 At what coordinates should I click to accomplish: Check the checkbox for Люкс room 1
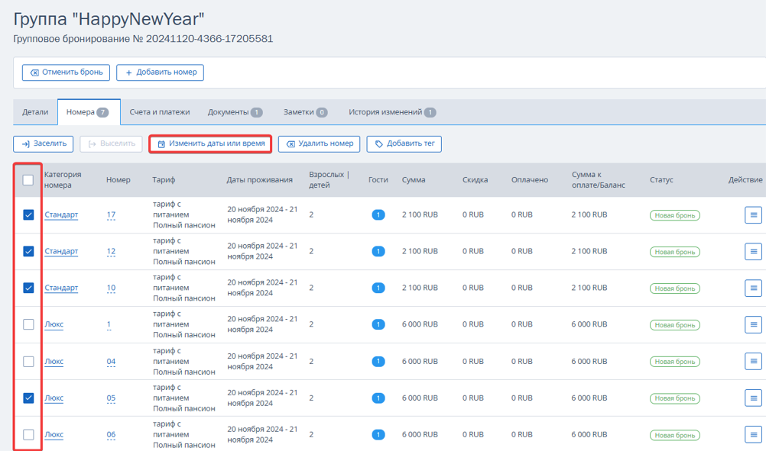point(28,324)
